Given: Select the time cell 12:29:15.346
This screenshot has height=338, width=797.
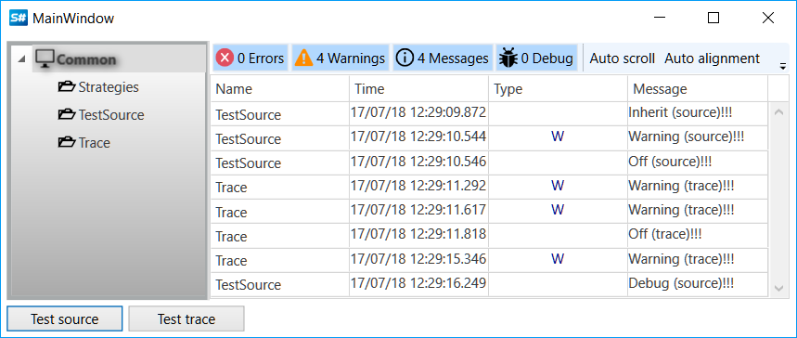Looking at the screenshot, I should (418, 259).
